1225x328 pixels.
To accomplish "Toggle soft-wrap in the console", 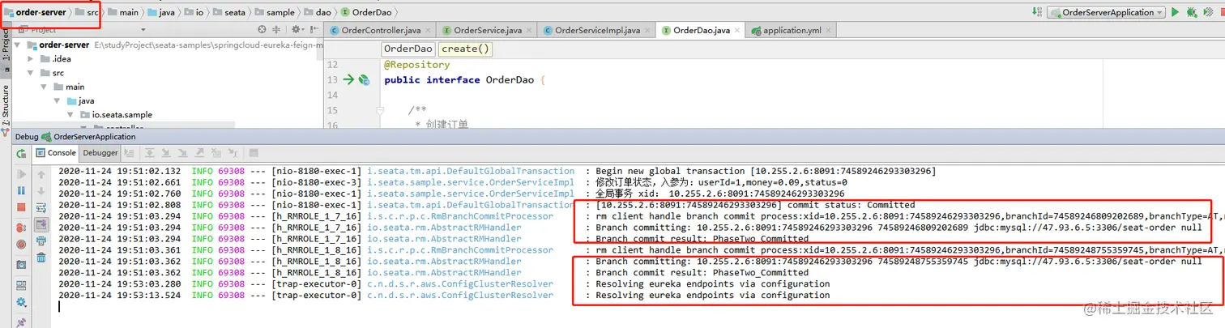I will pos(41,208).
